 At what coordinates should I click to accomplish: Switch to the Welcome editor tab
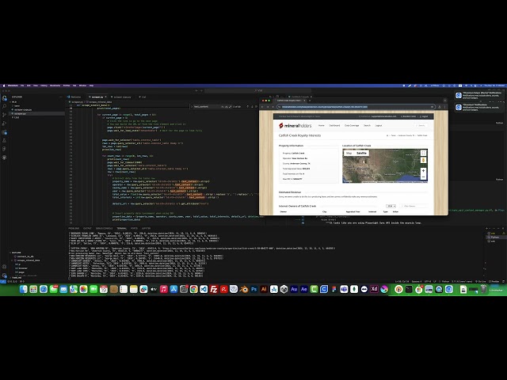(x=75, y=97)
